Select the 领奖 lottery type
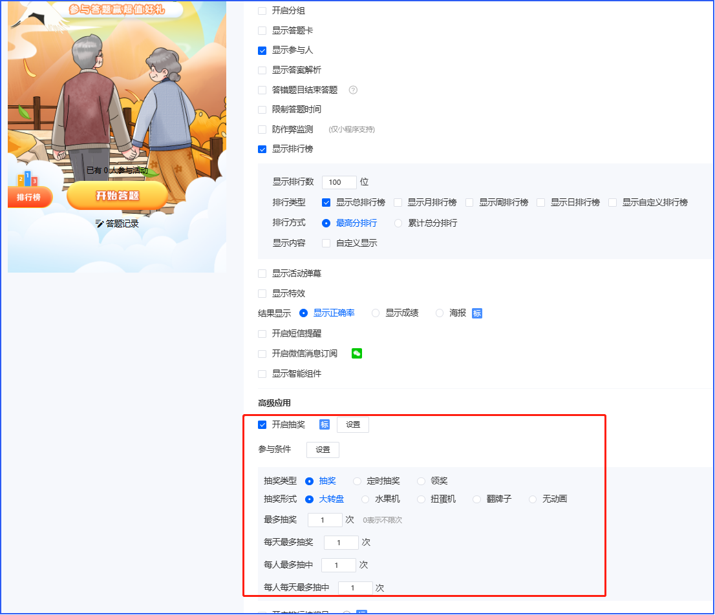Viewport: 715px width, 615px height. 421,481
